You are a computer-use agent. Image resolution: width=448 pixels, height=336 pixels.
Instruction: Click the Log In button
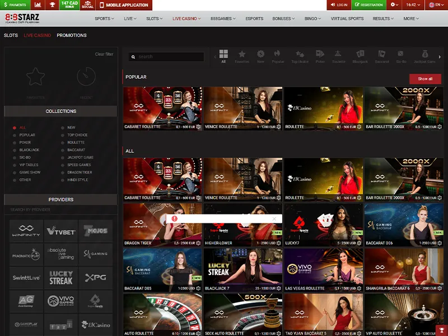click(339, 5)
